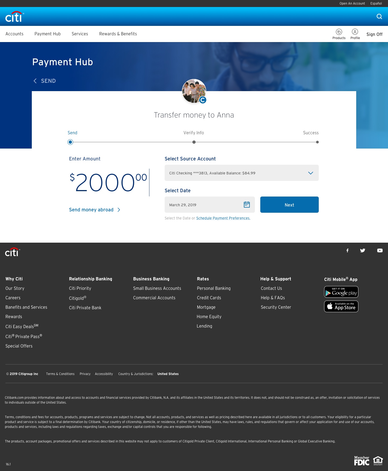
Task: Open Benefits and Services link
Action: click(x=26, y=307)
